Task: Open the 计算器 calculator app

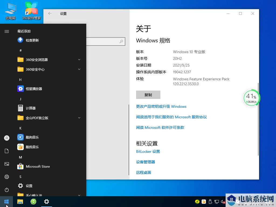Action: pyautogui.click(x=49, y=108)
